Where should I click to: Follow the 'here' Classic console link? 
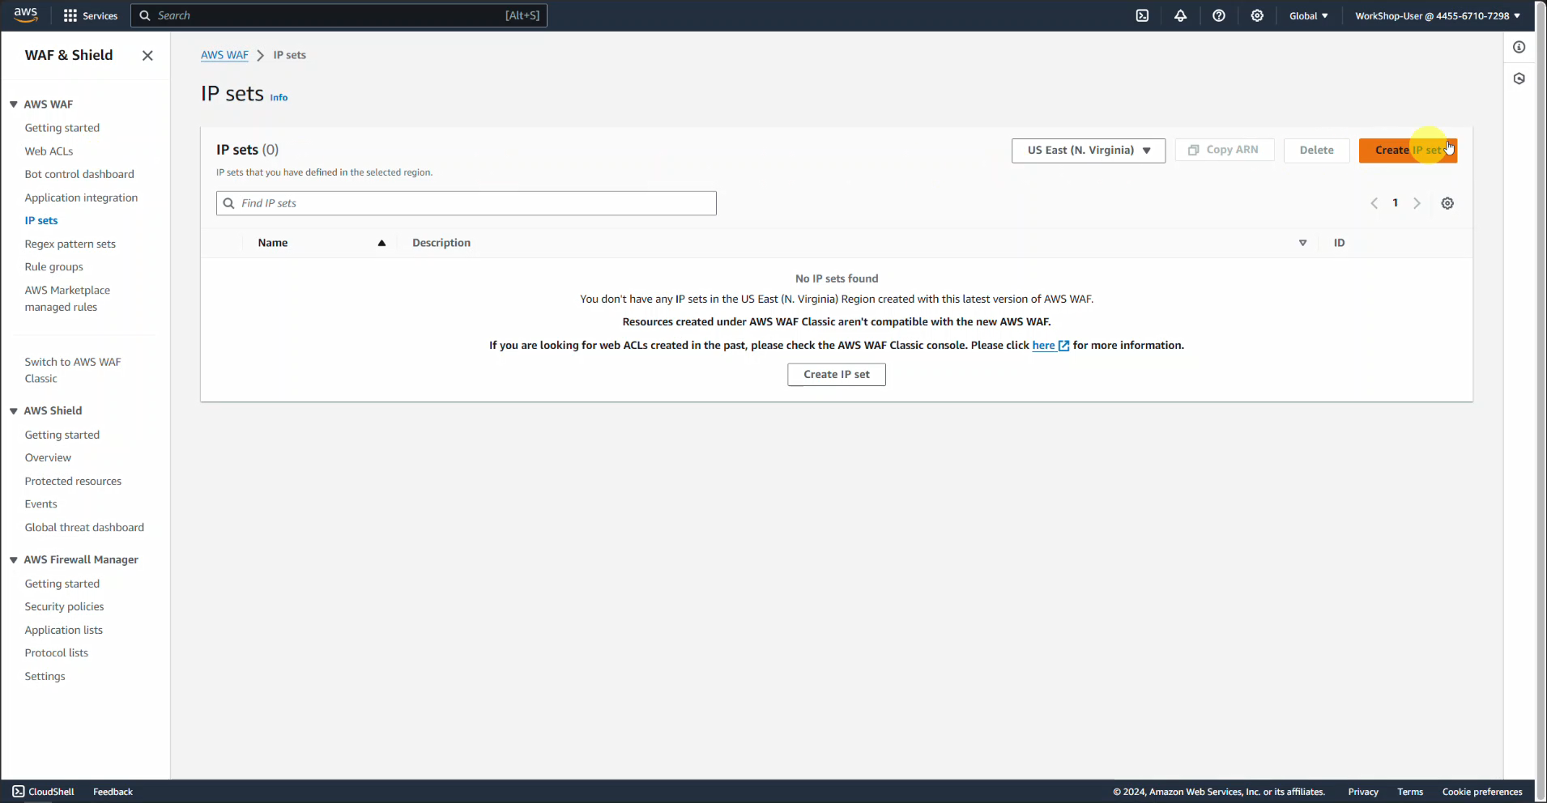coord(1043,345)
